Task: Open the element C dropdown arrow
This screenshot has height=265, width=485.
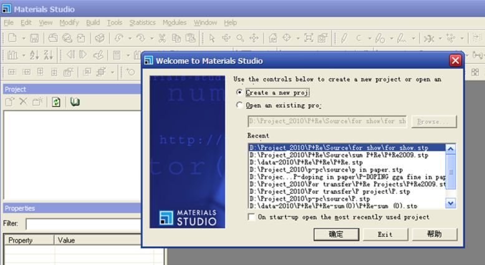Action: (x=369, y=38)
